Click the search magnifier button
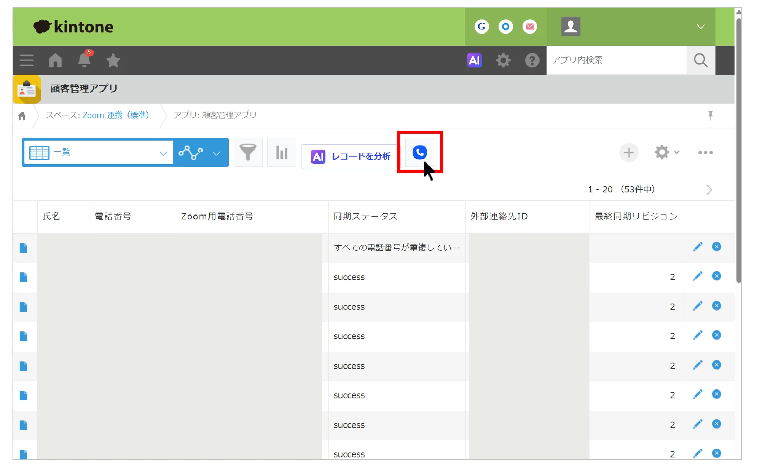 coord(700,60)
